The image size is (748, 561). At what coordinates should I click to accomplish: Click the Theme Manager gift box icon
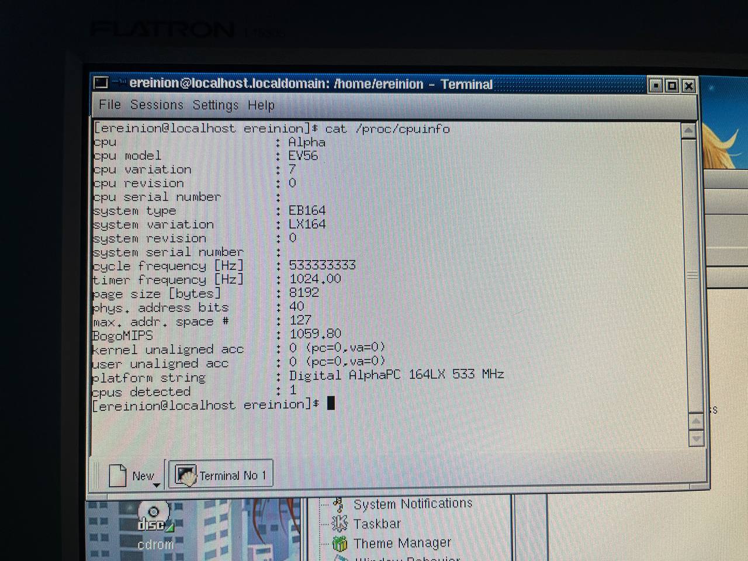click(340, 543)
